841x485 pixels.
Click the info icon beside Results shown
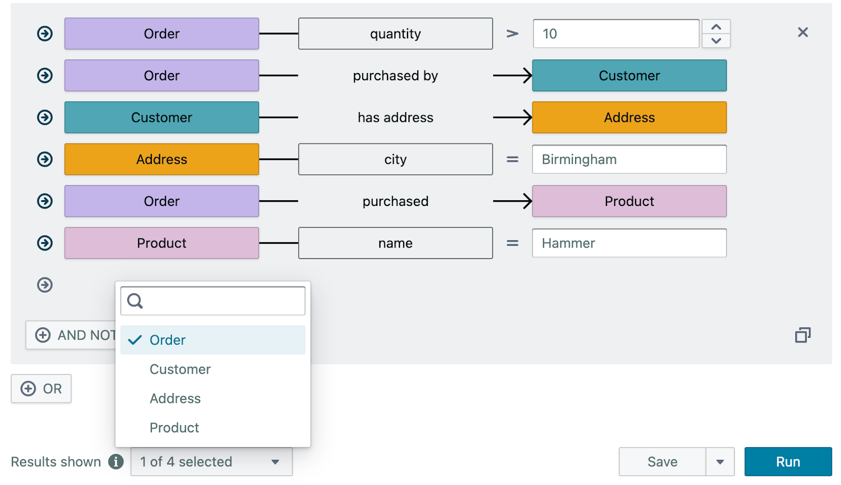(x=116, y=462)
